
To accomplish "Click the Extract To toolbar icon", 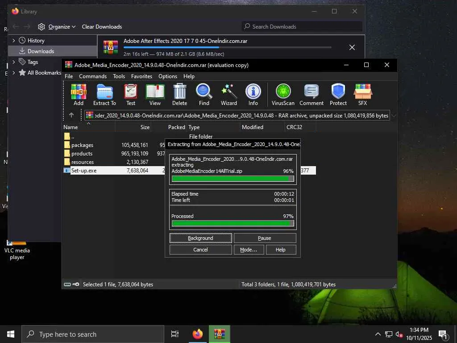I will click(104, 95).
